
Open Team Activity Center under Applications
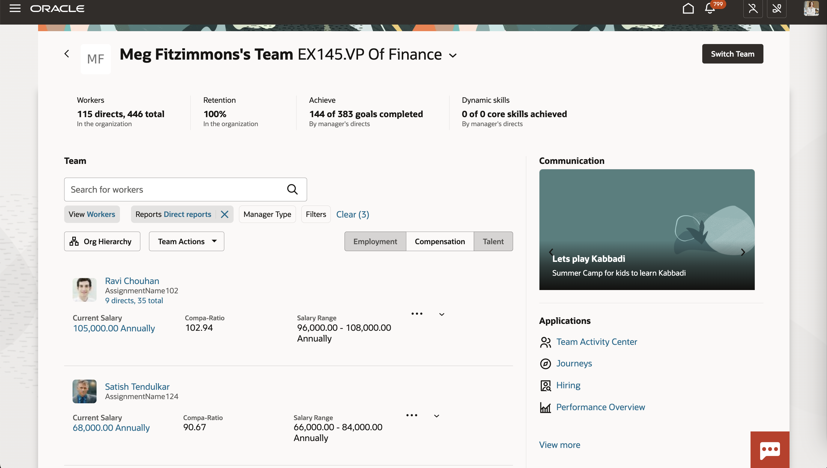pos(597,342)
